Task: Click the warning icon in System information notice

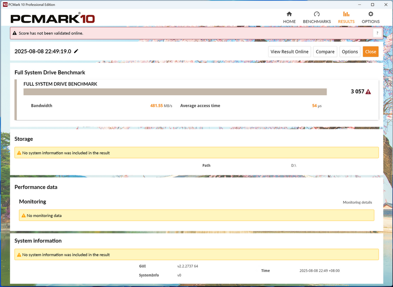Action: [19, 255]
